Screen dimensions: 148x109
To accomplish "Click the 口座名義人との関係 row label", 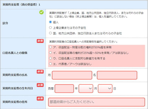I will coord(15,53).
